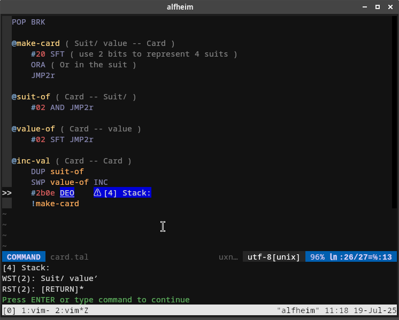Close the alfheim window
399x320 pixels.
(x=390, y=7)
